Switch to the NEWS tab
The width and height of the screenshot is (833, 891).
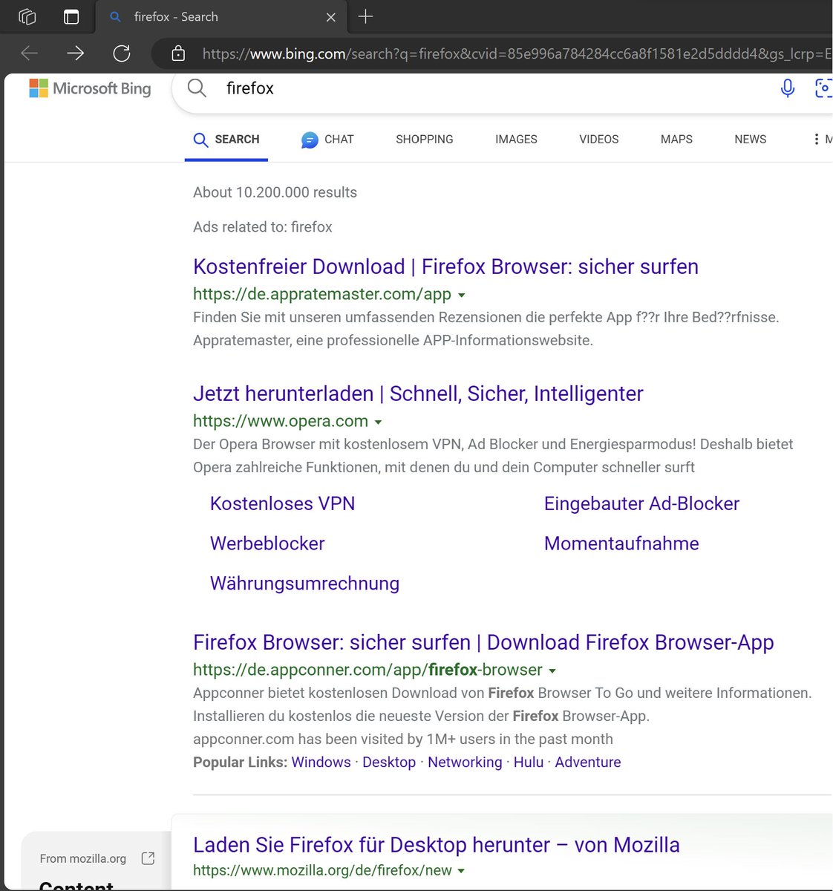tap(750, 139)
